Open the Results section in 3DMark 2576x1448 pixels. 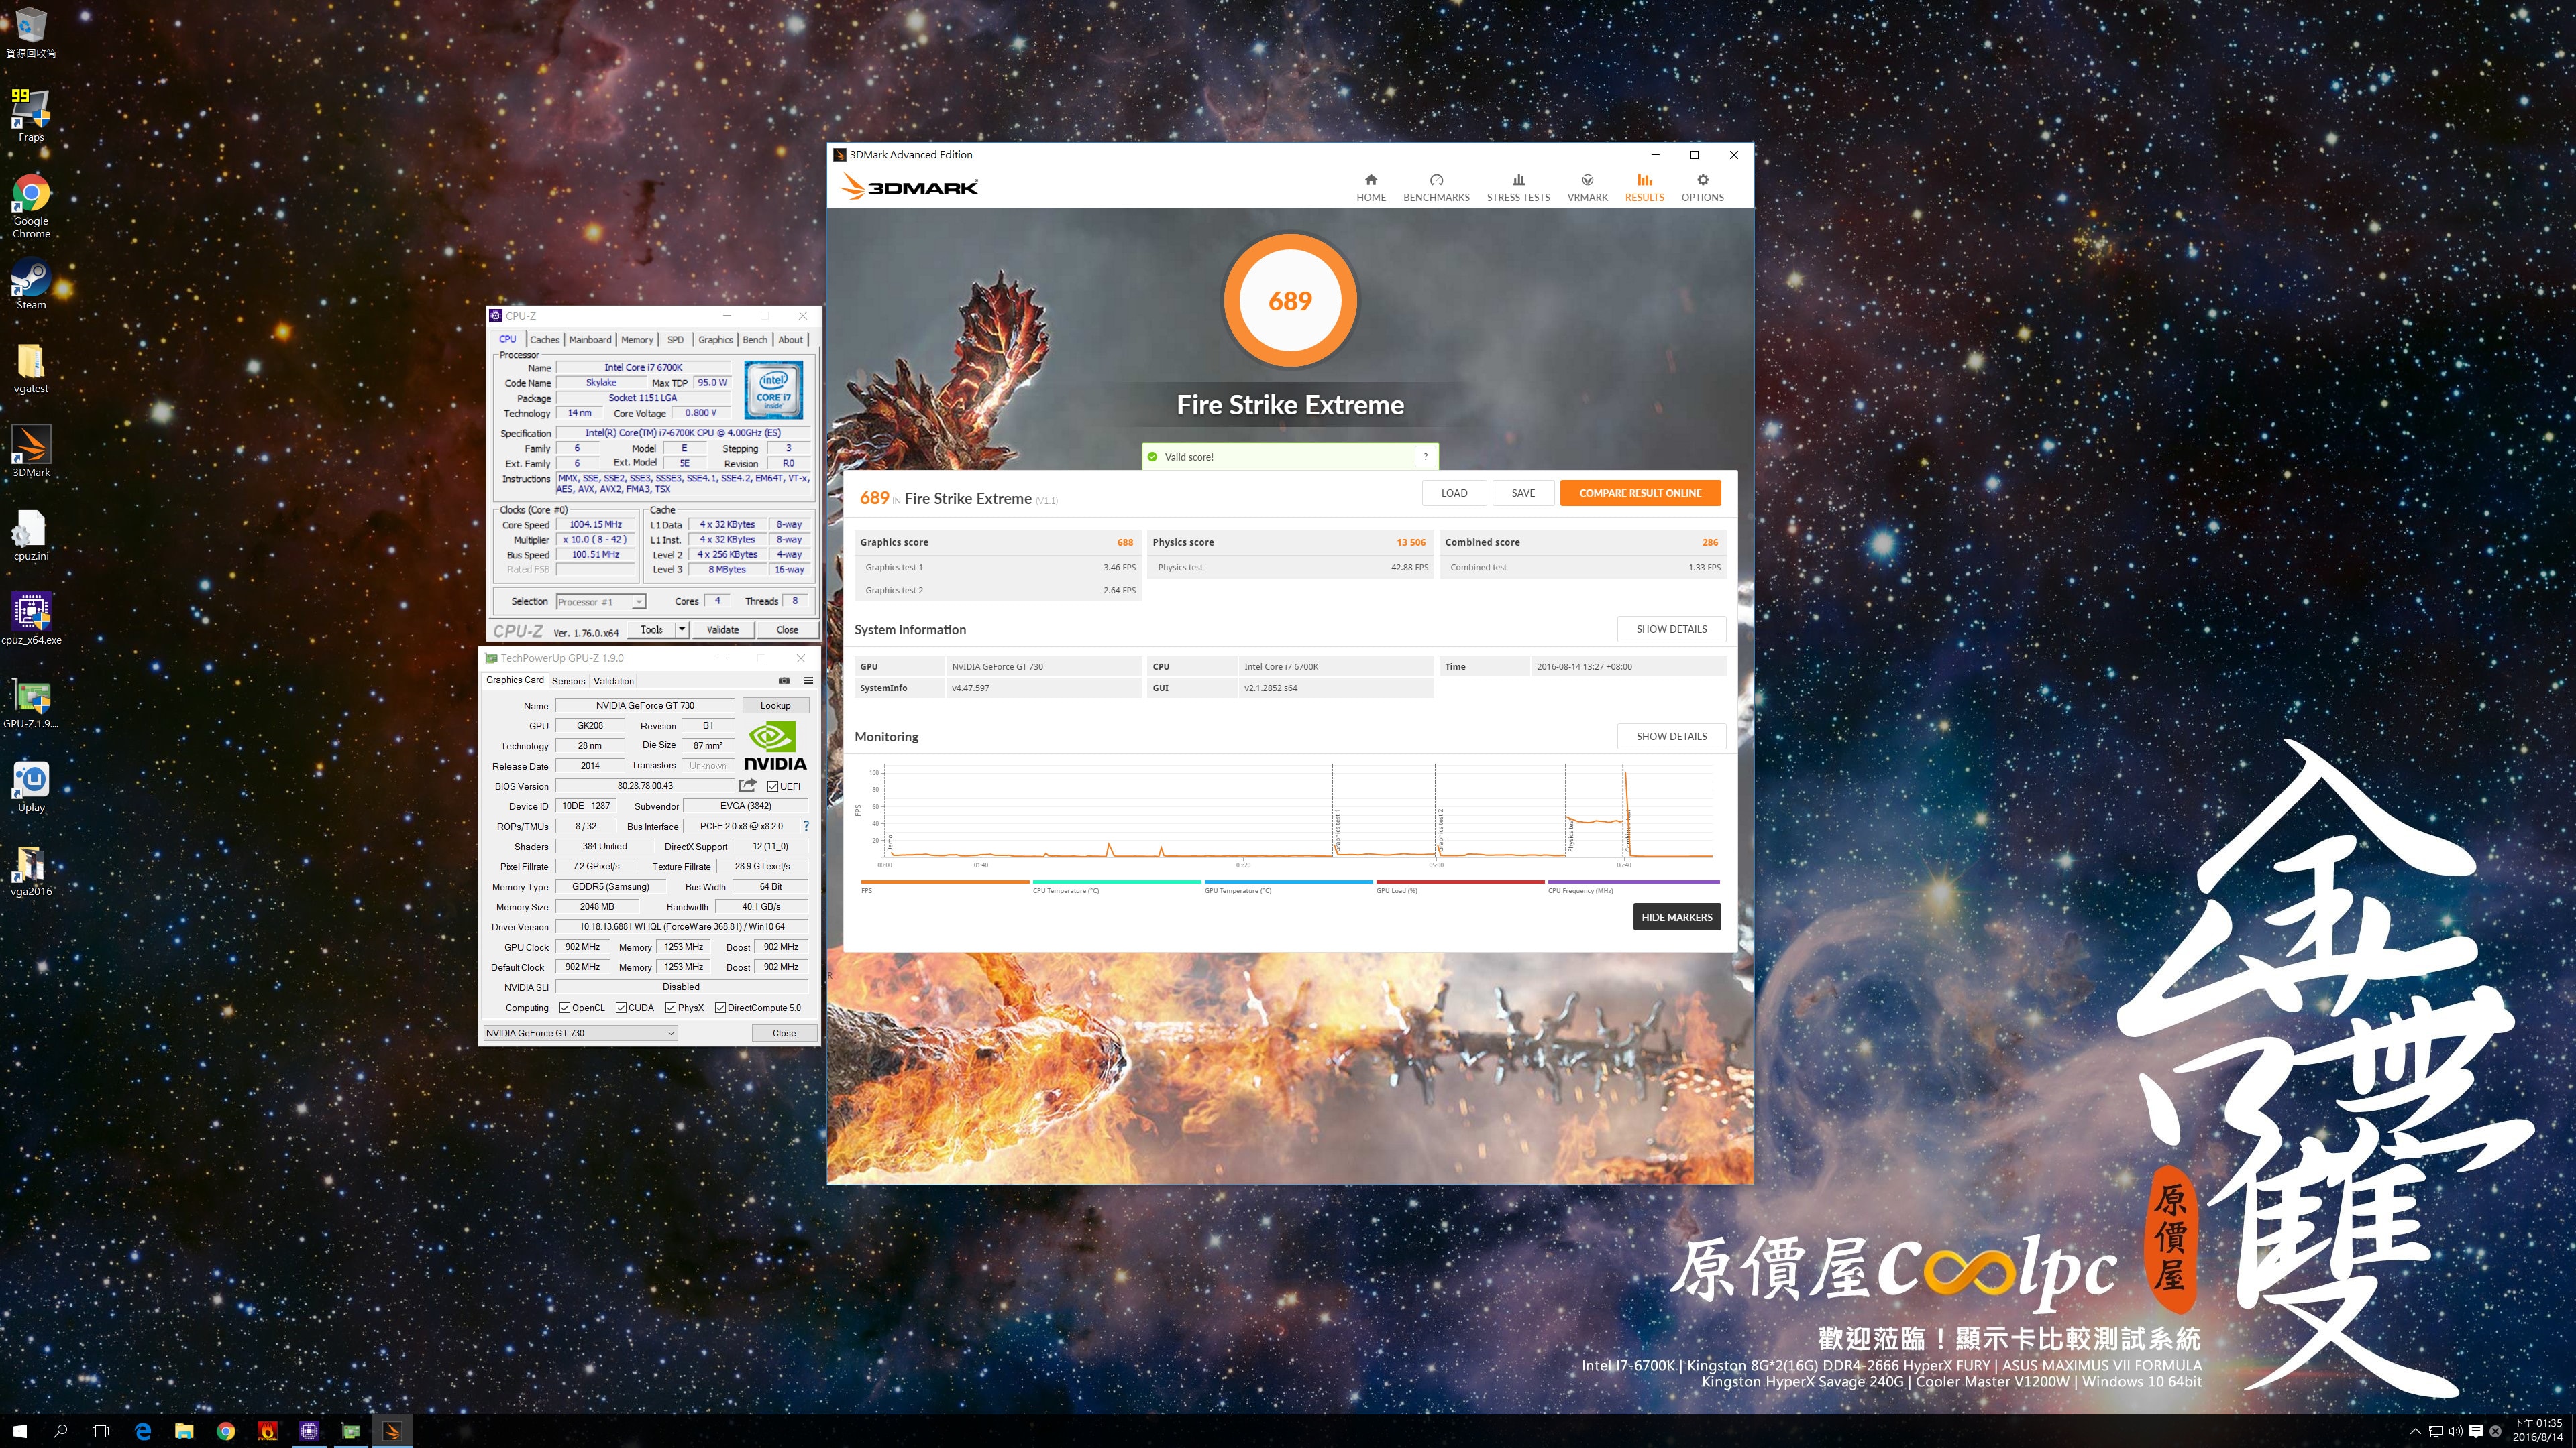pos(1644,187)
